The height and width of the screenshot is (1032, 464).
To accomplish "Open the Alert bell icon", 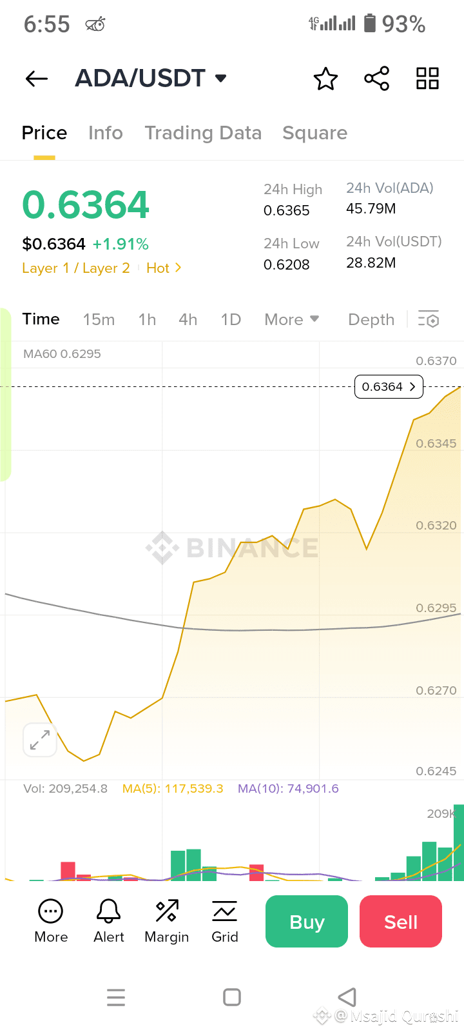I will 108,911.
